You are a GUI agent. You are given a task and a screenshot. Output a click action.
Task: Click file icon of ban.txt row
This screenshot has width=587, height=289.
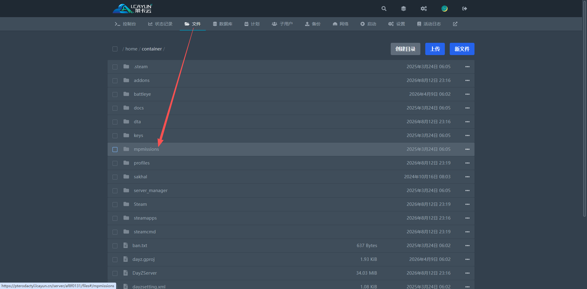(x=125, y=245)
